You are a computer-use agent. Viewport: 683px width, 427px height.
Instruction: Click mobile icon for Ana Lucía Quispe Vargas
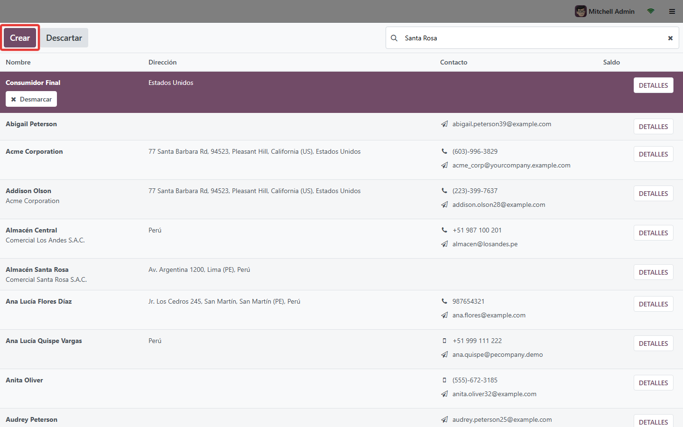click(444, 341)
